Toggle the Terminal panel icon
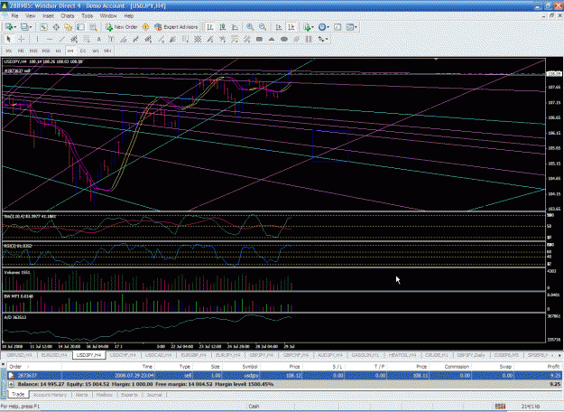The width and height of the screenshot is (564, 412). [80, 27]
